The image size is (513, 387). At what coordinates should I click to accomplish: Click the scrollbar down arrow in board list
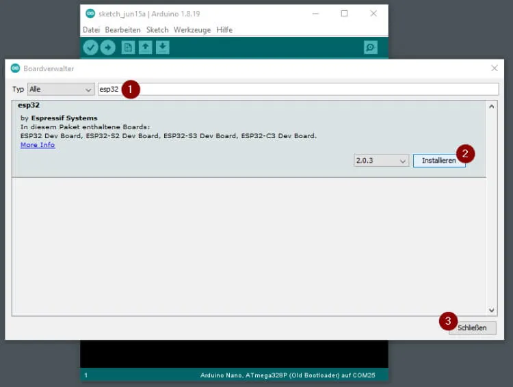(491, 310)
